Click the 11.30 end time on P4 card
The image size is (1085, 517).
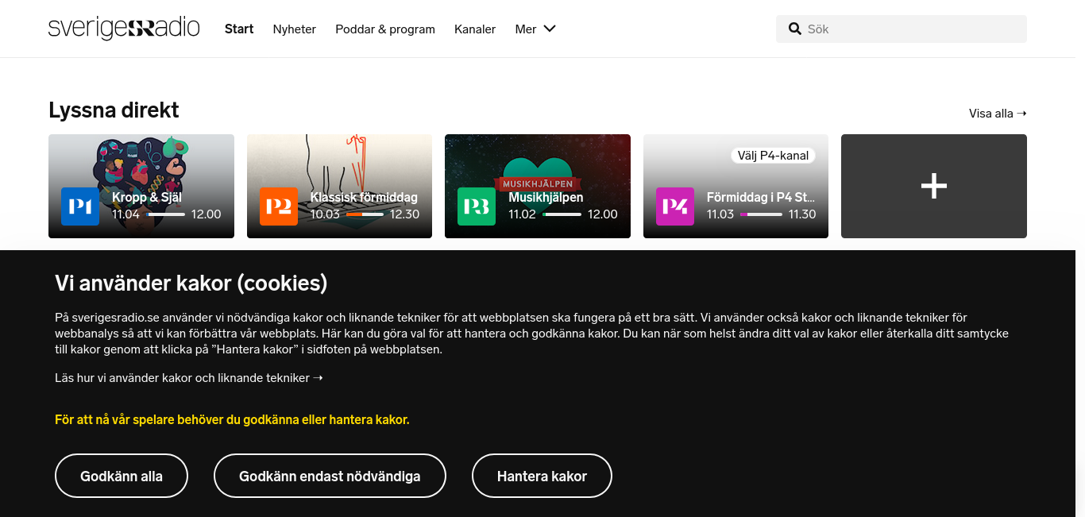click(802, 214)
